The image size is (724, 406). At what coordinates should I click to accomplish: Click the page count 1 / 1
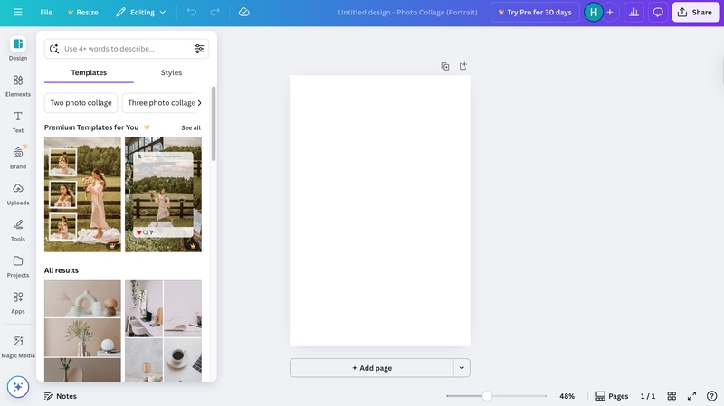pos(647,396)
